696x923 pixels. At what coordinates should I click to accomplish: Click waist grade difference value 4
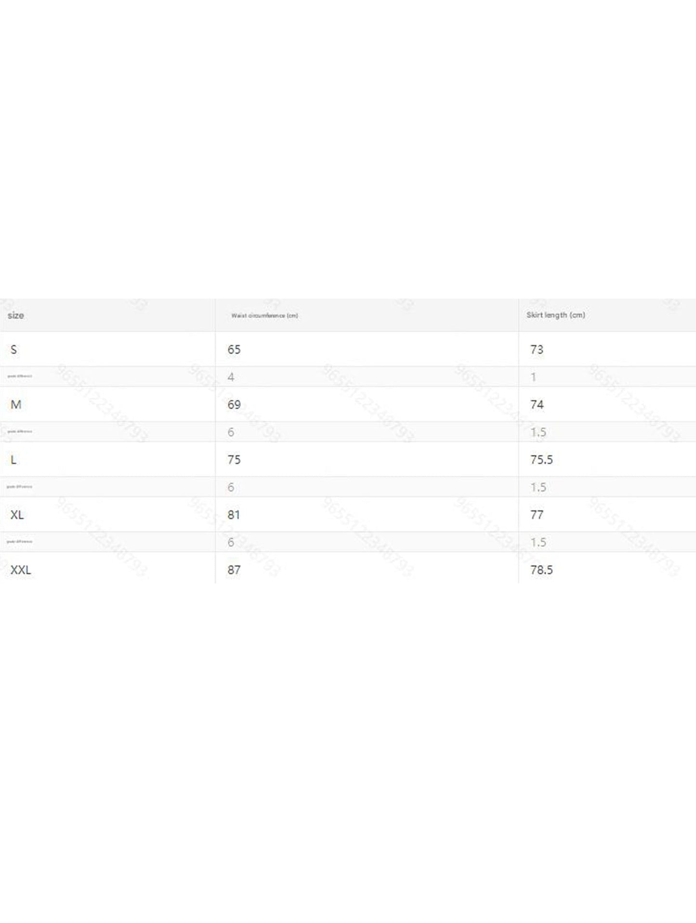pos(231,377)
